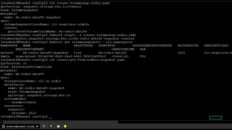Click the 'kubectl create -f create-volumesnap-redis.yaml' command

click(x=93, y=35)
